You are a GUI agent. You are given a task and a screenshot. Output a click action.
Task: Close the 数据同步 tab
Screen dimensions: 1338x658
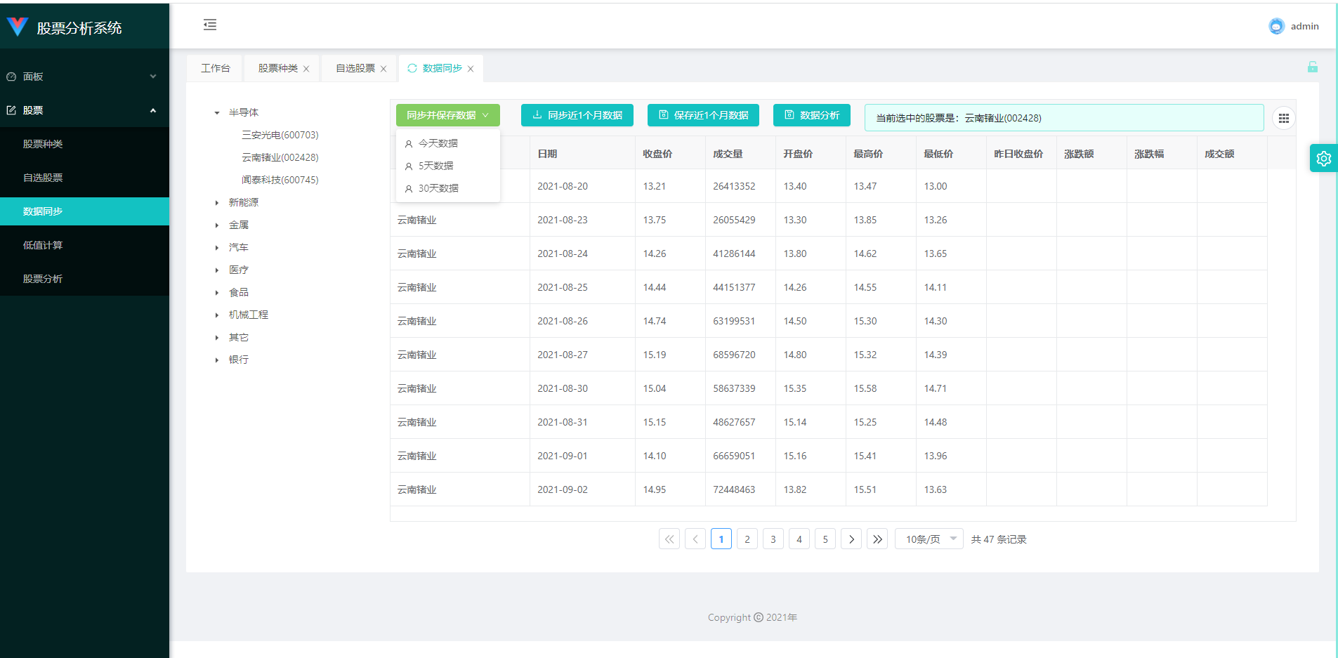[471, 69]
